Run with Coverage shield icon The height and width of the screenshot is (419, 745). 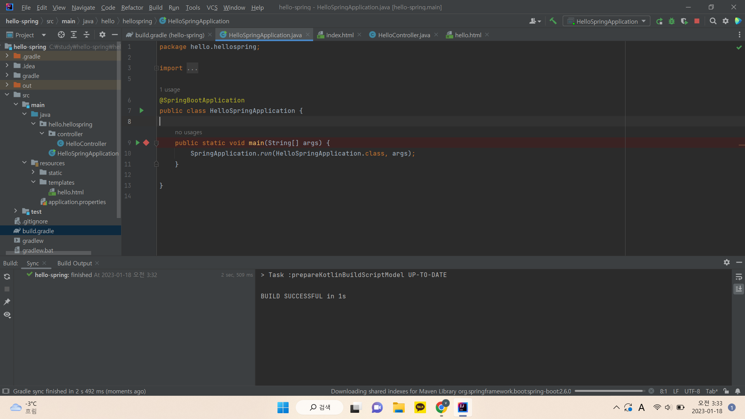pos(684,21)
